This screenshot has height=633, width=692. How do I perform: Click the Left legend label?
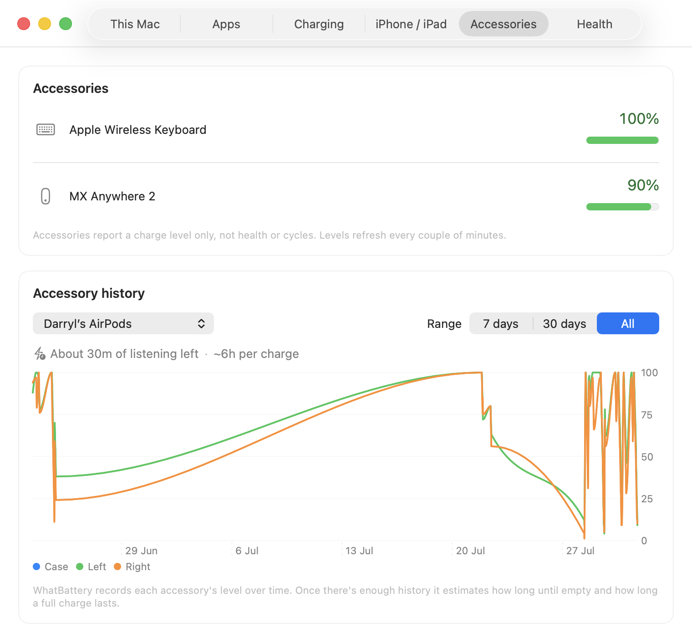97,567
